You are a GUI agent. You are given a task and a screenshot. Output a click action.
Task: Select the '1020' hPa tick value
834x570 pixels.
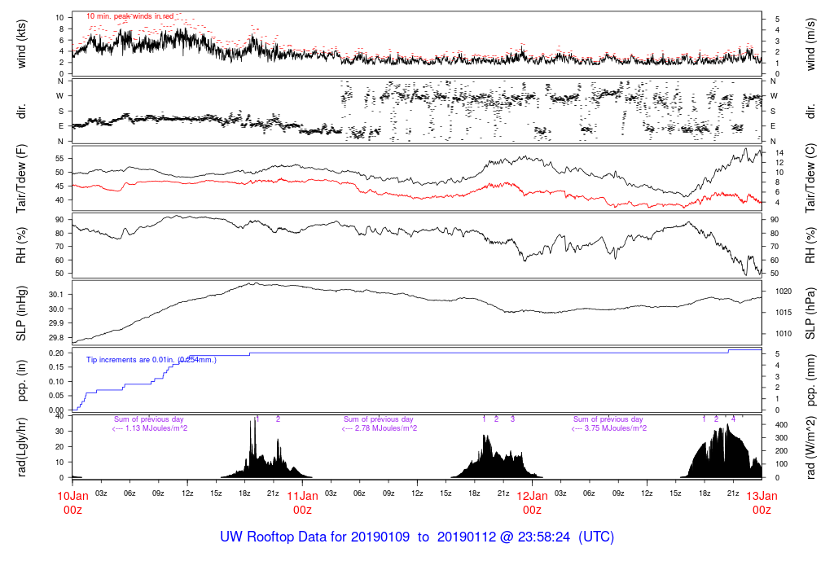pos(784,292)
